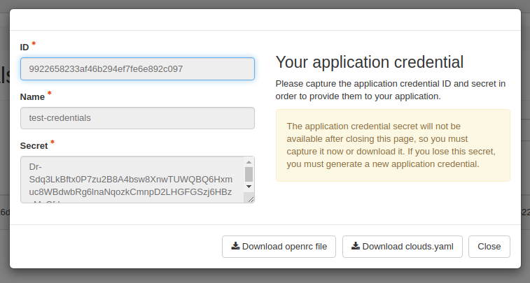Click the download icon on the openrc button
Viewport: 530px width, 283px height.
[236, 246]
